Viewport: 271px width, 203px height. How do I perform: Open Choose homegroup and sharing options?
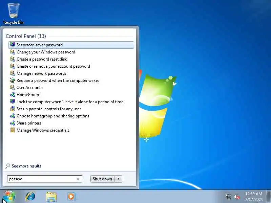pos(71,116)
